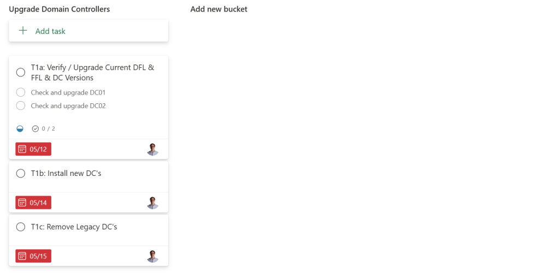This screenshot has height=277, width=559.
Task: Click the in-progress status icon on T1a
Action: tap(20, 129)
